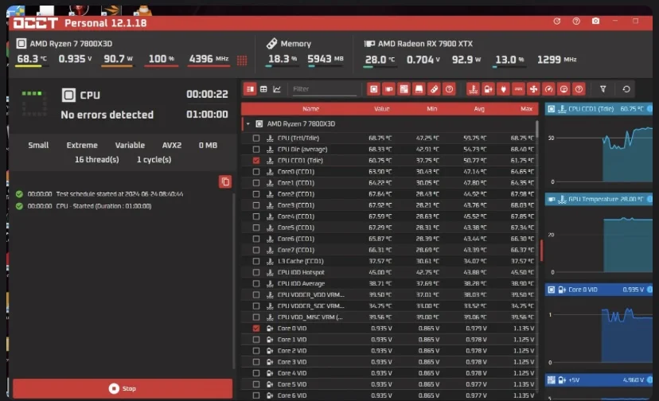Open the +5V graph header
659x401 pixels.
point(599,380)
